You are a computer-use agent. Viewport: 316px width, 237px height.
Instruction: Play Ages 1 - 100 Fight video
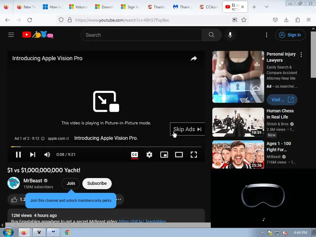pos(238,154)
